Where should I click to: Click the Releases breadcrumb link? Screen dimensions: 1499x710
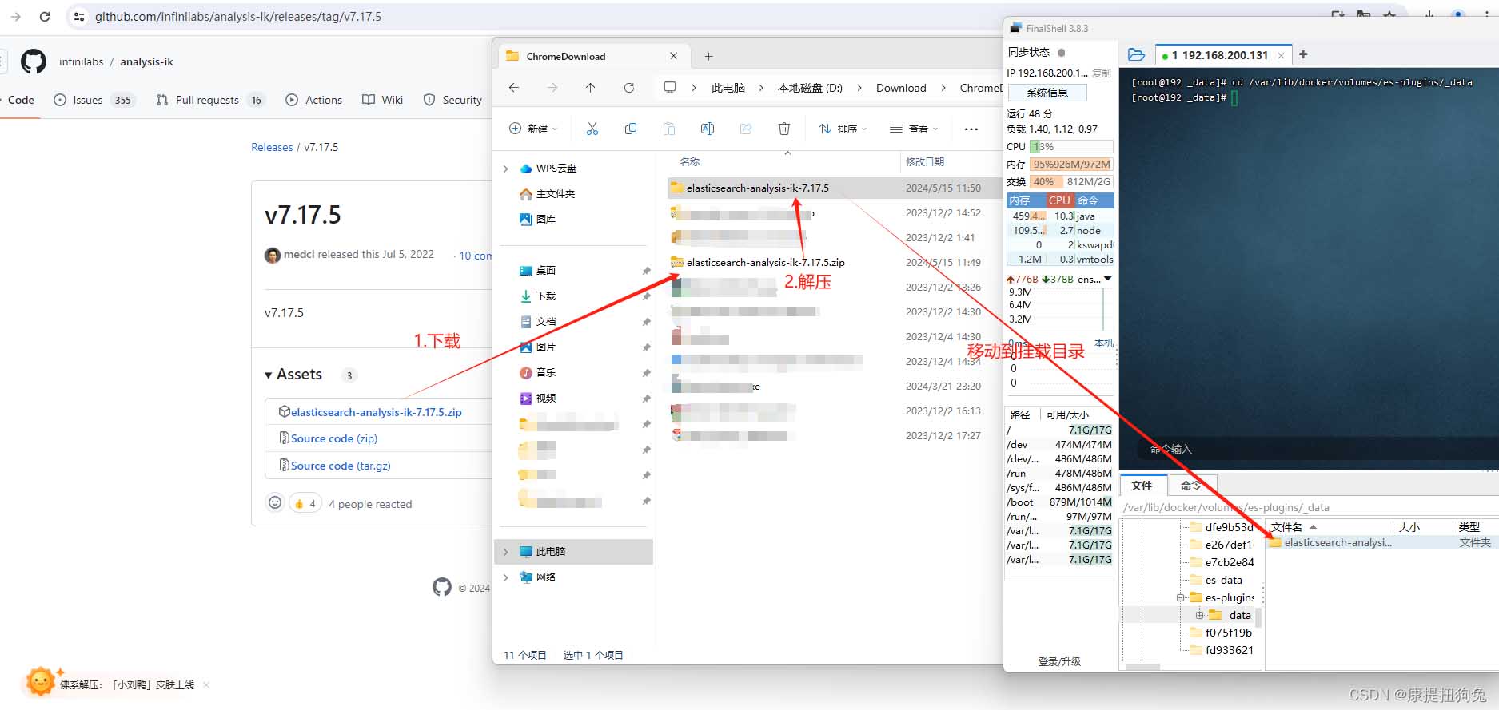click(272, 147)
